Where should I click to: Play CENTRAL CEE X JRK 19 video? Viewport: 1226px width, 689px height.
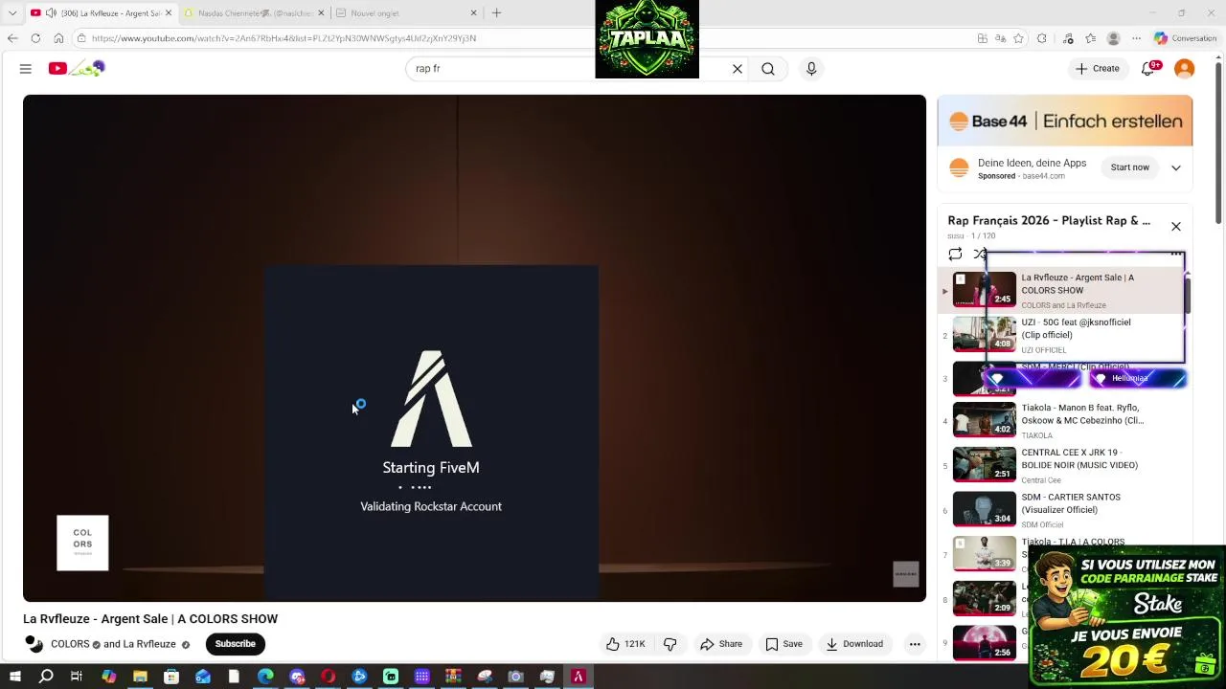(1063, 465)
